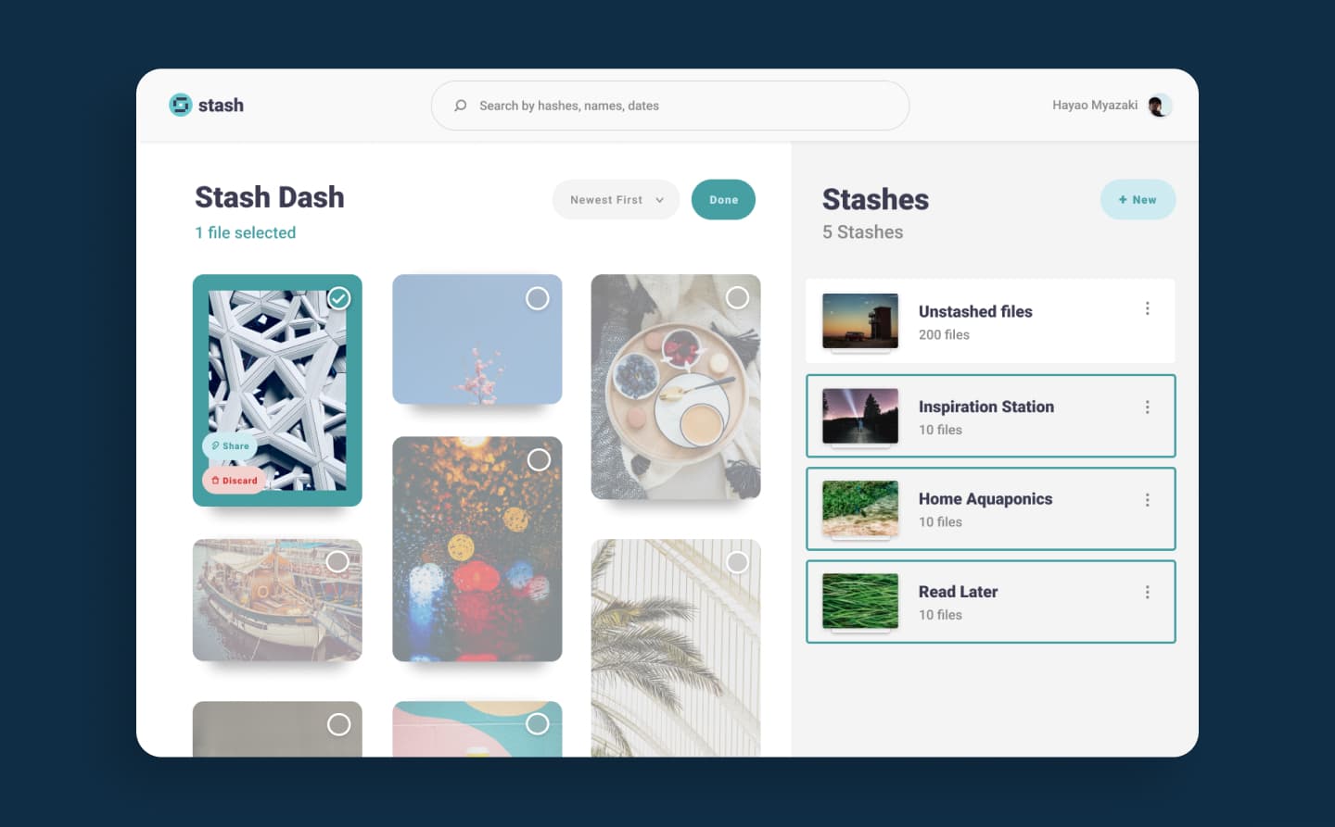1335x827 pixels.
Task: Discard the selected photo
Action: 234,480
